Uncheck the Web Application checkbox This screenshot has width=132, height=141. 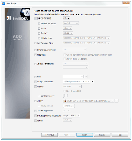point(35,19)
